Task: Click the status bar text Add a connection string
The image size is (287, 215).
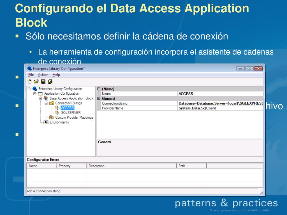Action: (x=43, y=191)
